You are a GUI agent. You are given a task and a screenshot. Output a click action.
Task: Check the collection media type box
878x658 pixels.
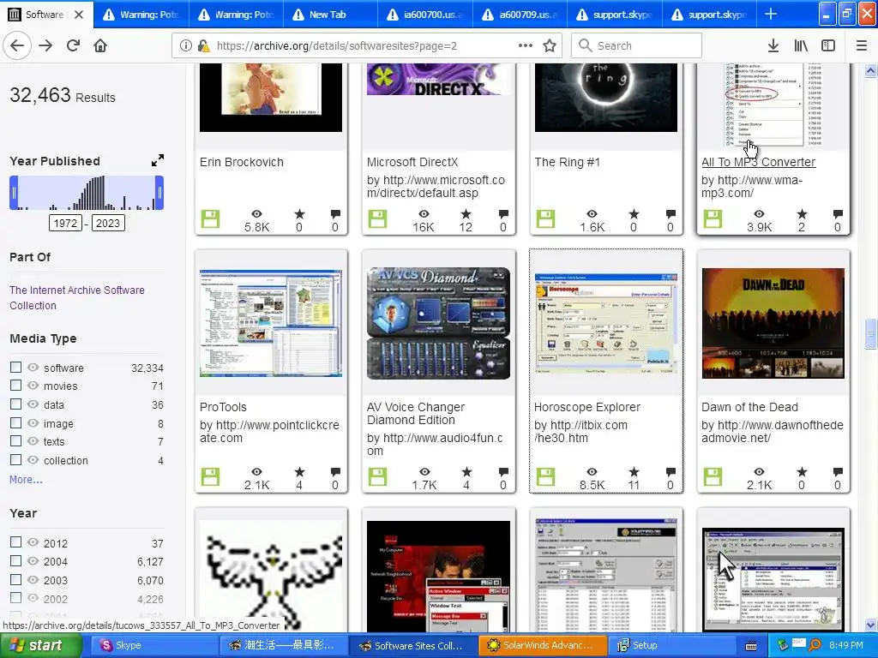click(x=15, y=460)
